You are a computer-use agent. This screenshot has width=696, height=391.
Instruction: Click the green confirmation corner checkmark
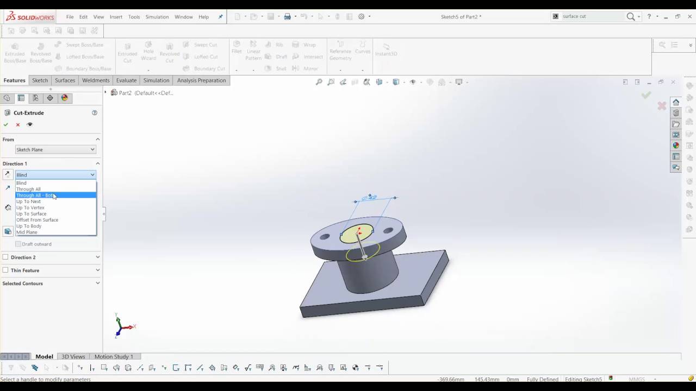click(x=646, y=95)
